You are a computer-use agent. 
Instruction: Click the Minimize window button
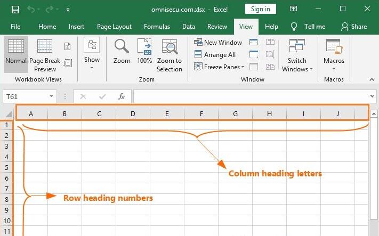tap(318, 9)
